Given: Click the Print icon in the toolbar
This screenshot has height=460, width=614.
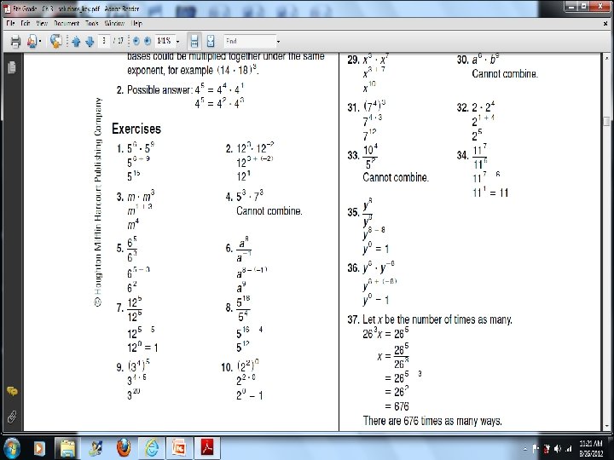Looking at the screenshot, I should click(15, 41).
